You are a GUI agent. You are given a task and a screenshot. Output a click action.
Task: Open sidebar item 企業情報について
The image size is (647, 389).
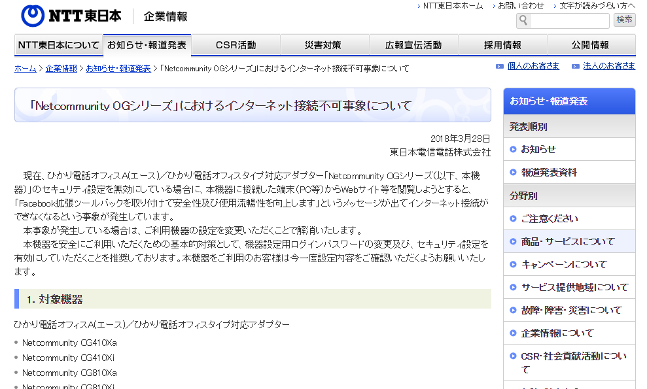tap(569, 333)
